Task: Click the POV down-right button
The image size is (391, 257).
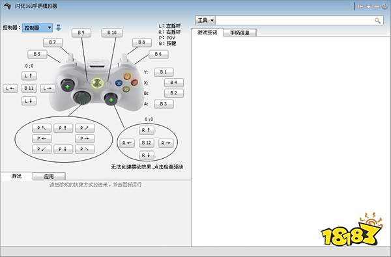Action: pyautogui.click(x=85, y=149)
